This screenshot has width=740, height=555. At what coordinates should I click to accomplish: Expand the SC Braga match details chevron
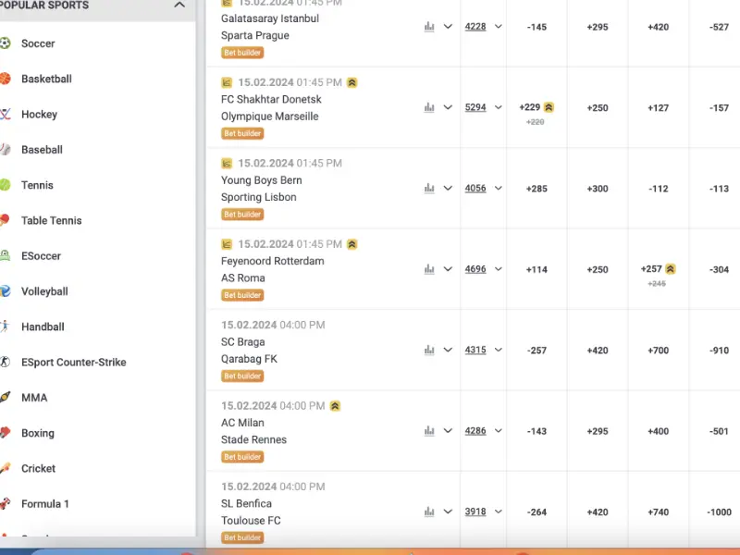pyautogui.click(x=448, y=350)
